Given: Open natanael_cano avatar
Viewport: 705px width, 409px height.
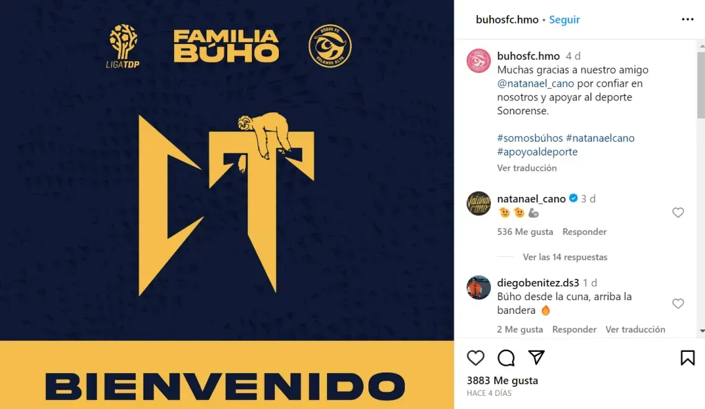Looking at the screenshot, I should pos(478,203).
